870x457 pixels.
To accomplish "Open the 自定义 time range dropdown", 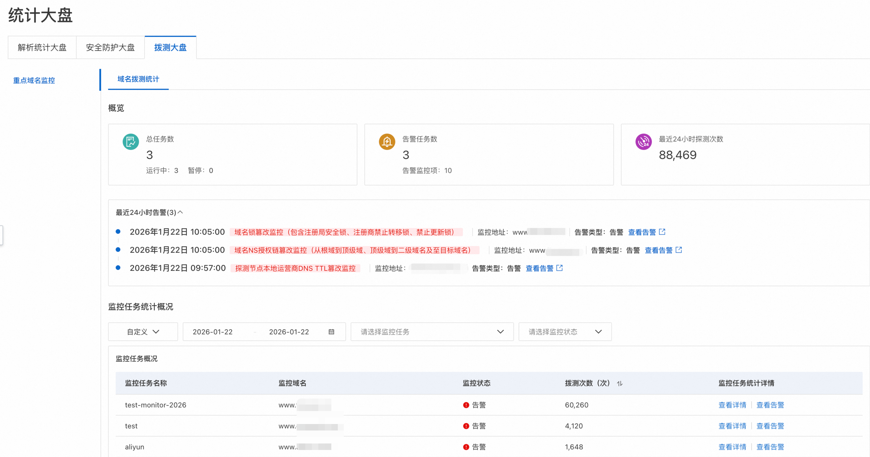I will pyautogui.click(x=143, y=332).
